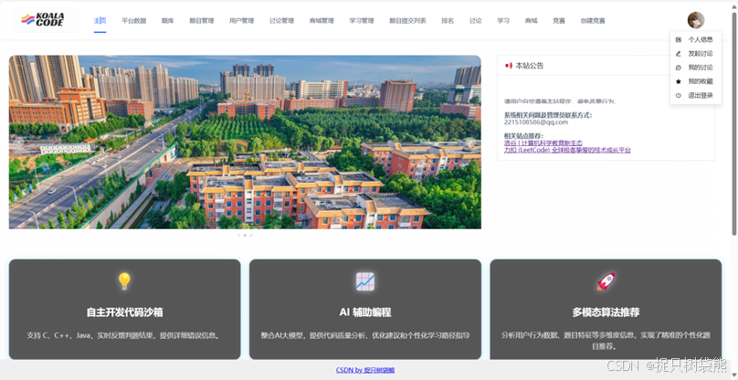Select the middle carousel indicator dot
738x380 pixels.
[245, 235]
